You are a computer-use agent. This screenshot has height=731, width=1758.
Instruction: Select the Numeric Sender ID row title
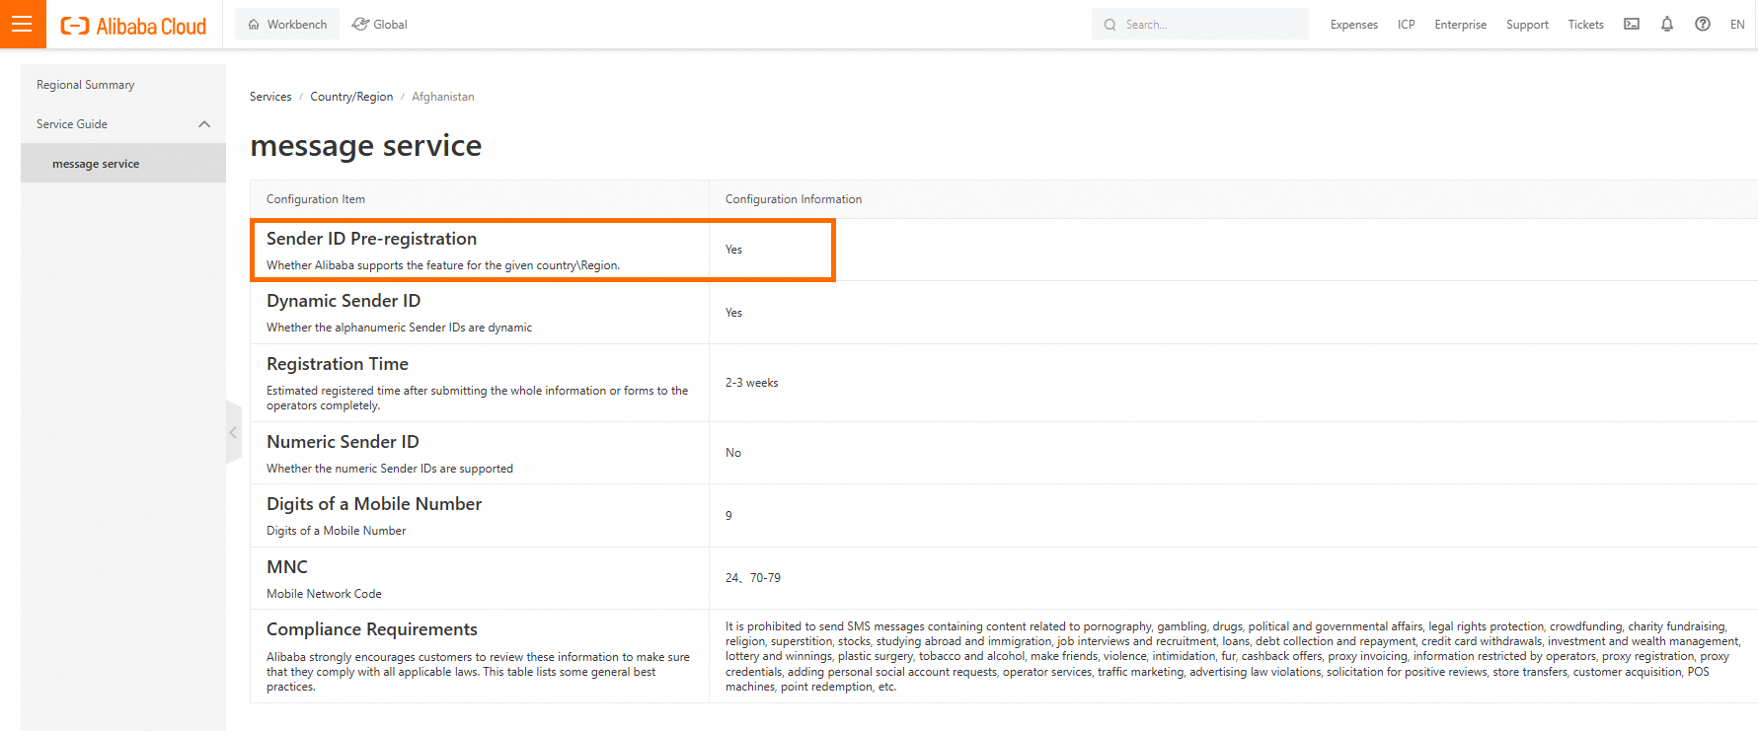[343, 442]
